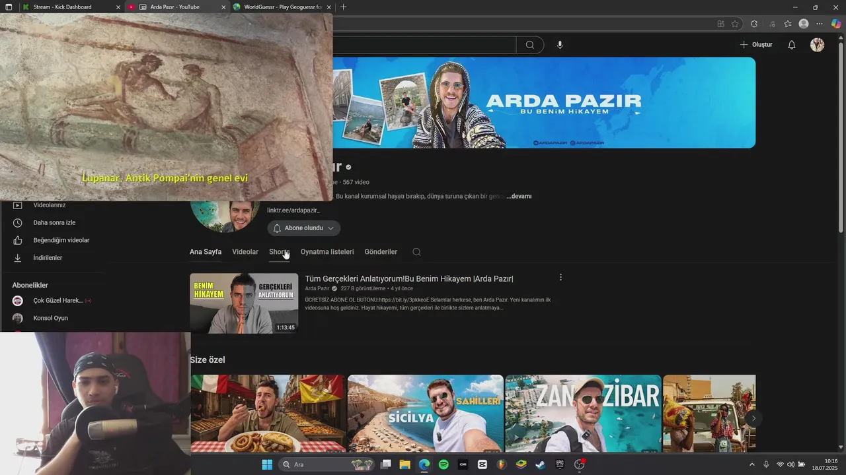Click the İndirilenler download icon
846x475 pixels.
18,258
